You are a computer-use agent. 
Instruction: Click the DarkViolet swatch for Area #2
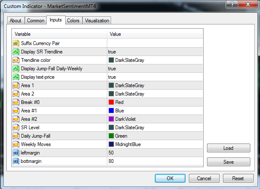(111, 119)
